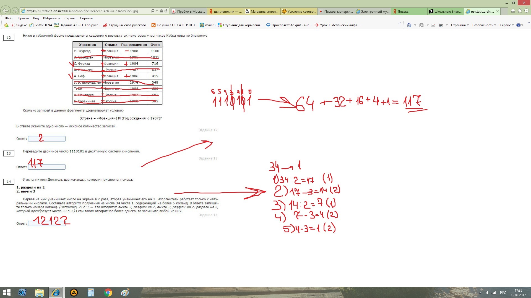Open the Print options dropdown arrow
This screenshot has height=298, width=531.
[x=447, y=25]
